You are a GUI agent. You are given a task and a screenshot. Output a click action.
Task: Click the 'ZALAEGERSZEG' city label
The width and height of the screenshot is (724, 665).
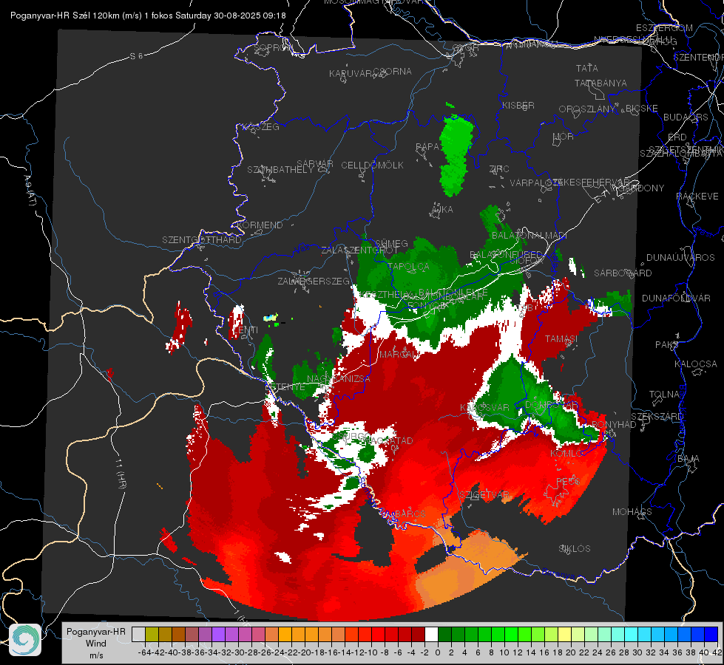coord(314,281)
